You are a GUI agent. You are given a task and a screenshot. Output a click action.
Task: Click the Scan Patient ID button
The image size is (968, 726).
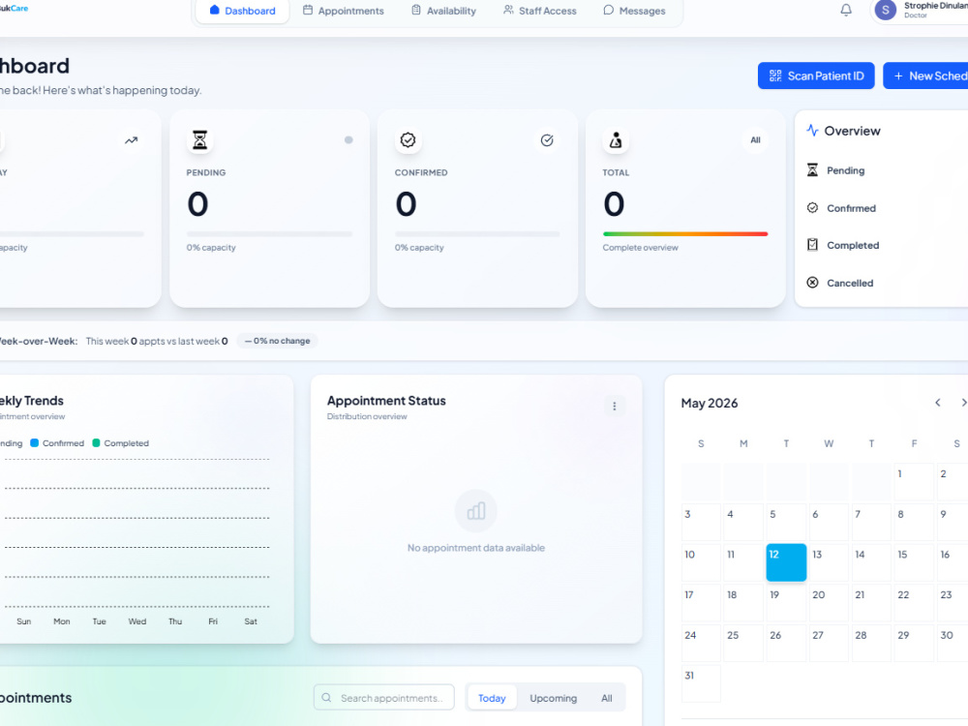(x=815, y=76)
